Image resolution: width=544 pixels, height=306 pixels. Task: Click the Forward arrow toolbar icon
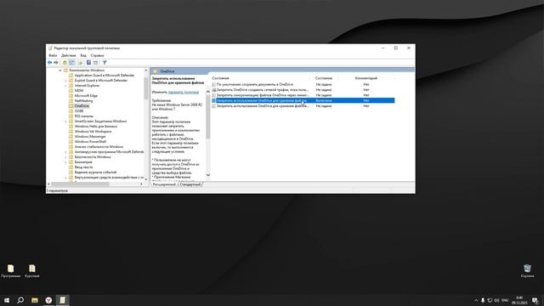coord(56,62)
